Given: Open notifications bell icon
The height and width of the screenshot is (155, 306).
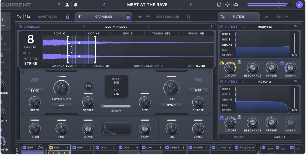Looking at the screenshot, I should tap(76, 5).
